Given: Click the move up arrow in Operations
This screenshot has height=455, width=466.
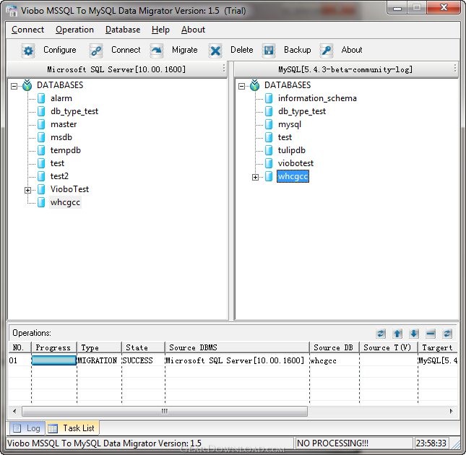Looking at the screenshot, I should 397,334.
